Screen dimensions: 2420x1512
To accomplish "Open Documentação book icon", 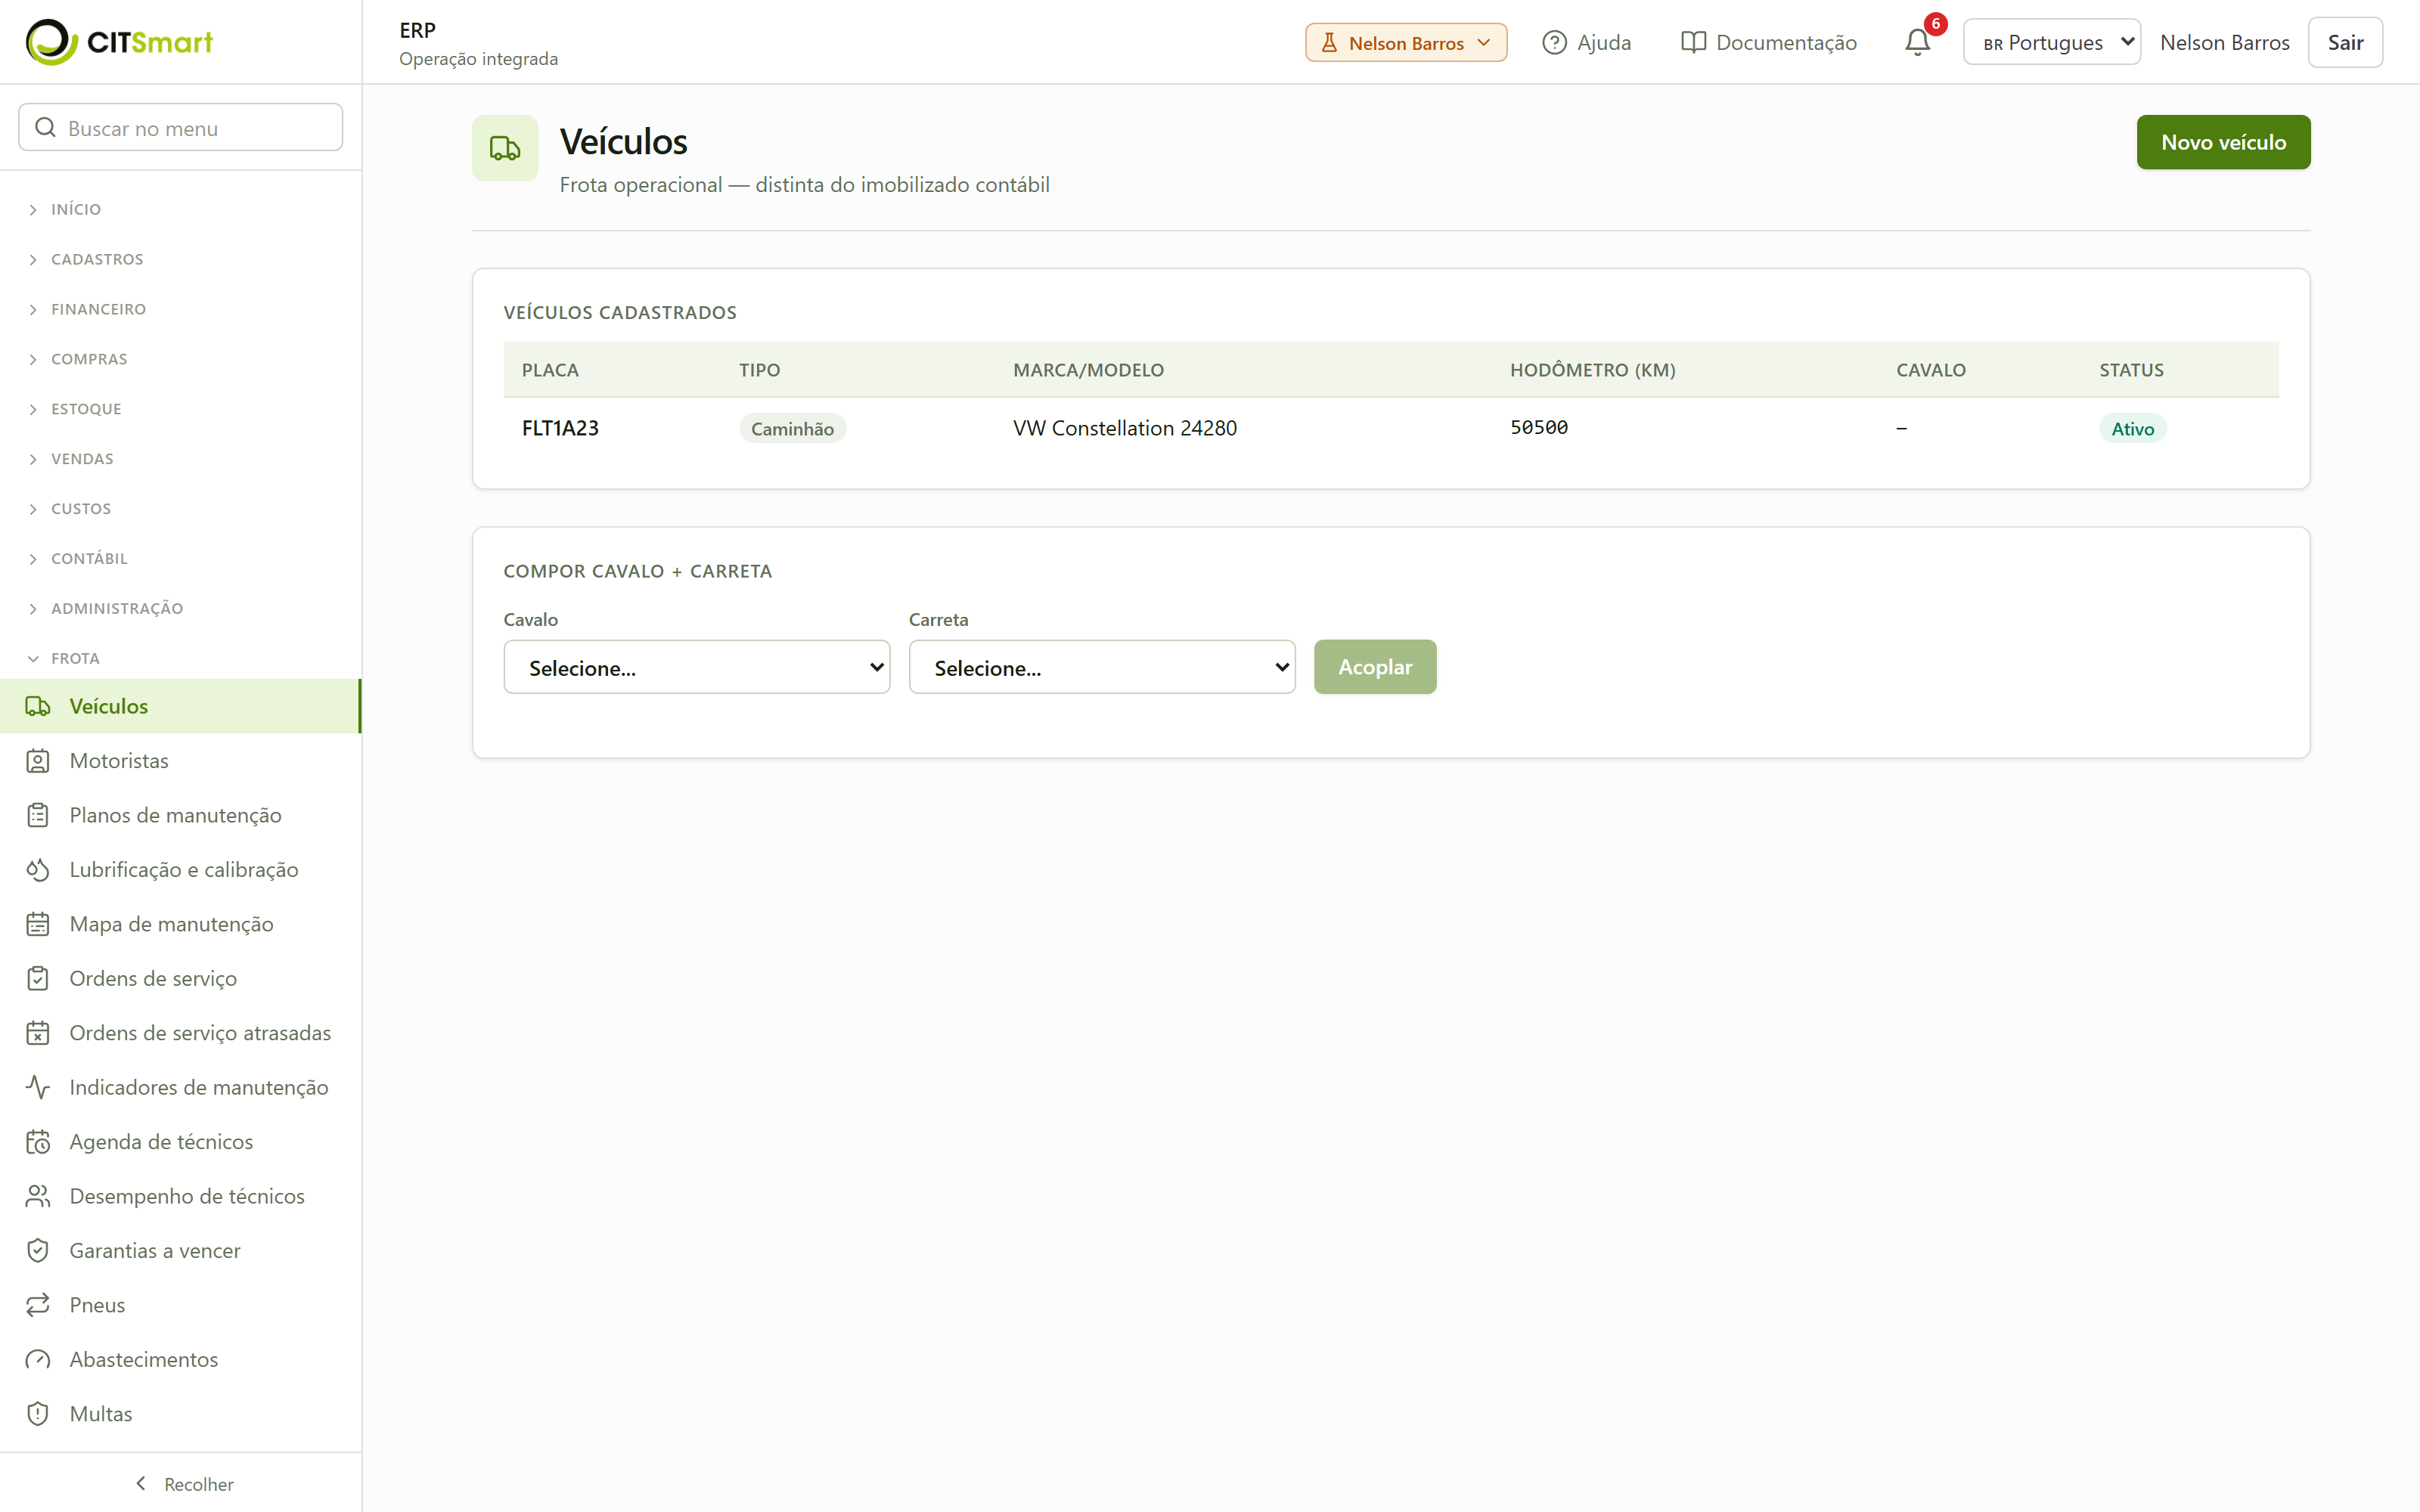I will point(1693,42).
